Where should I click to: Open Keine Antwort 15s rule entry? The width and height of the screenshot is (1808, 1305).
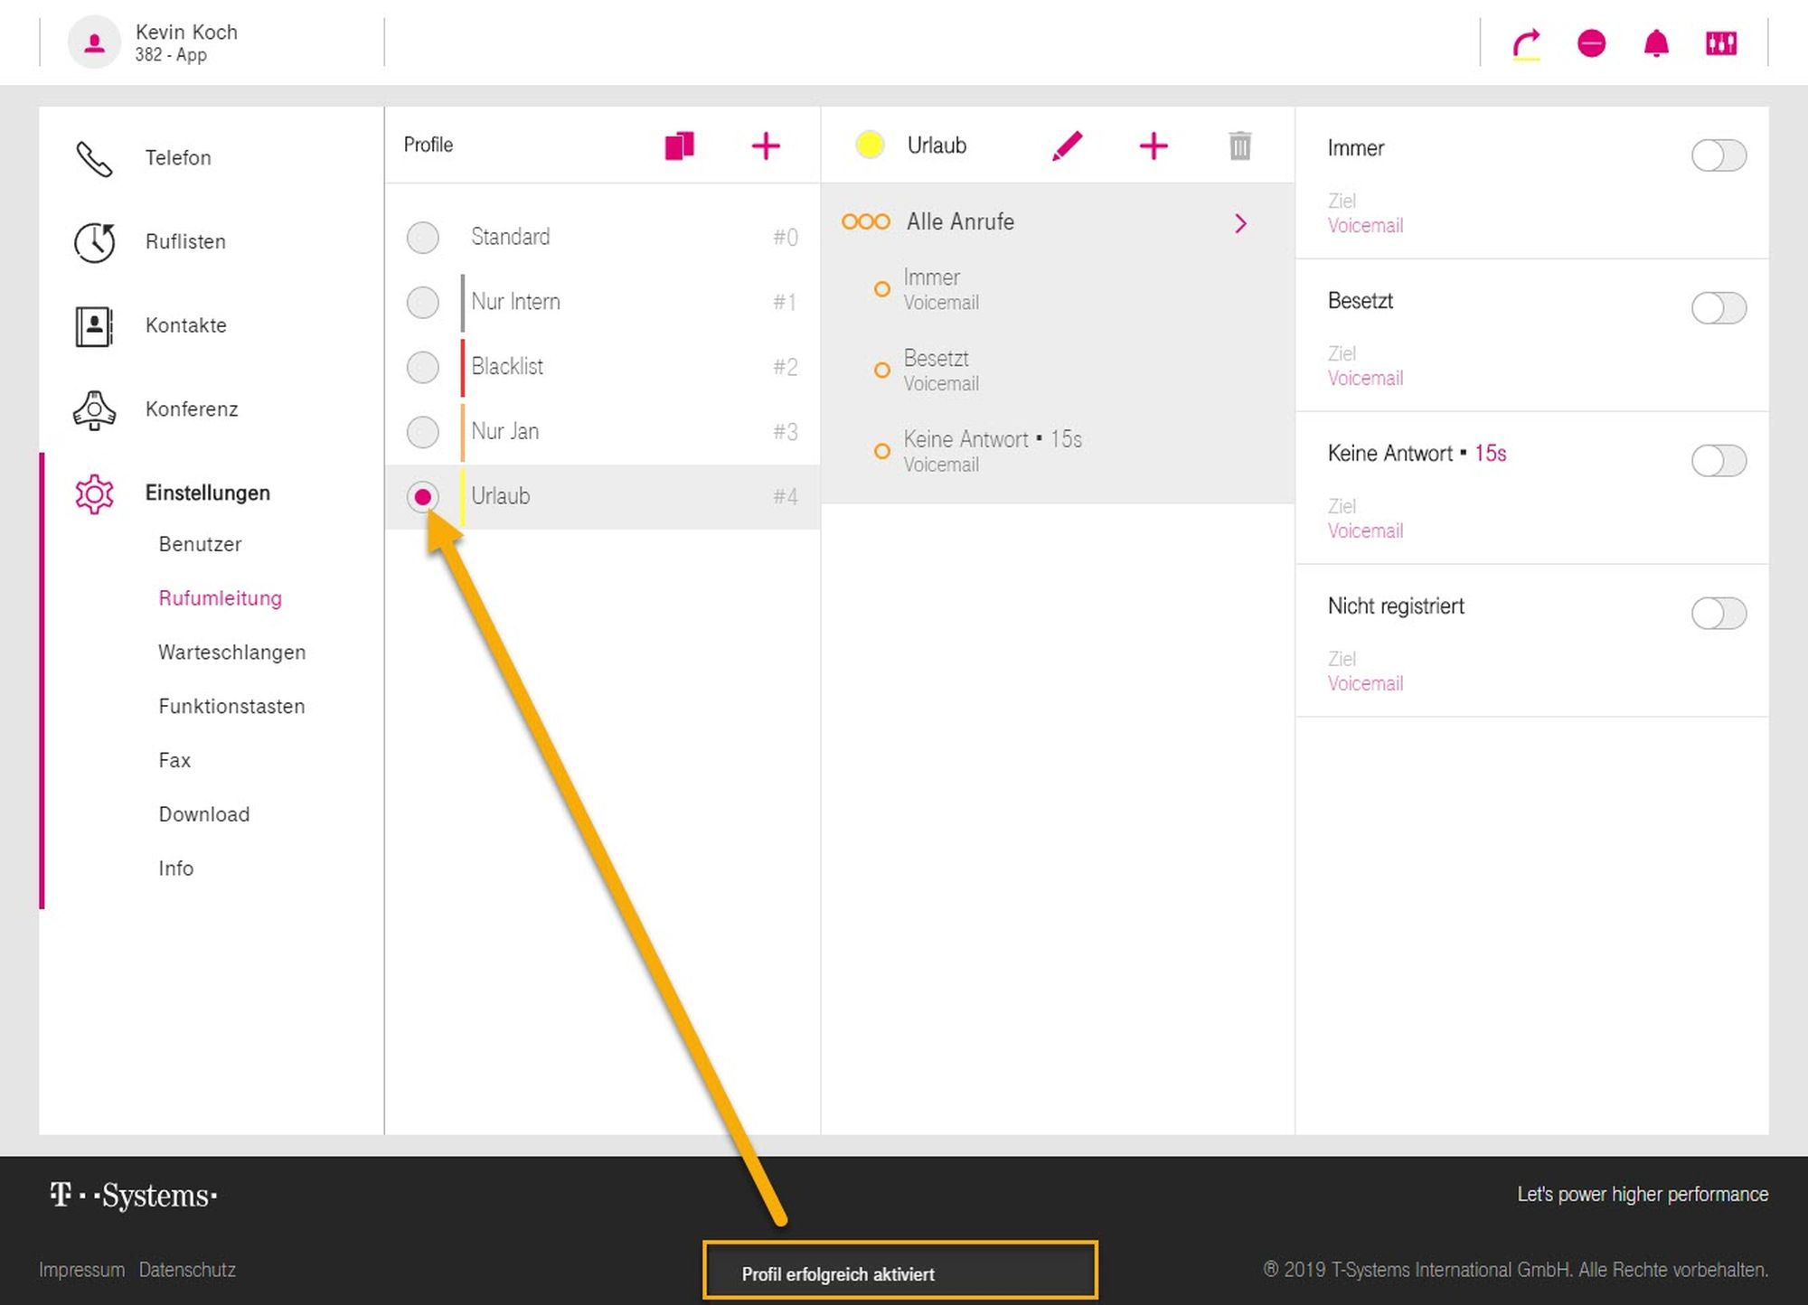point(992,450)
